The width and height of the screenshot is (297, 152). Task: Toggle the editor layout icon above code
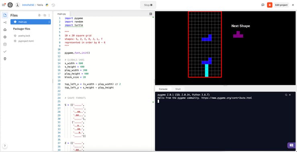point(151,14)
